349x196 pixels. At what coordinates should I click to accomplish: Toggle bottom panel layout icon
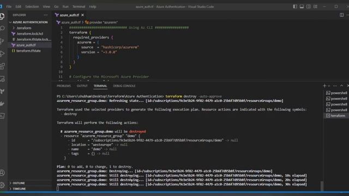302,7
